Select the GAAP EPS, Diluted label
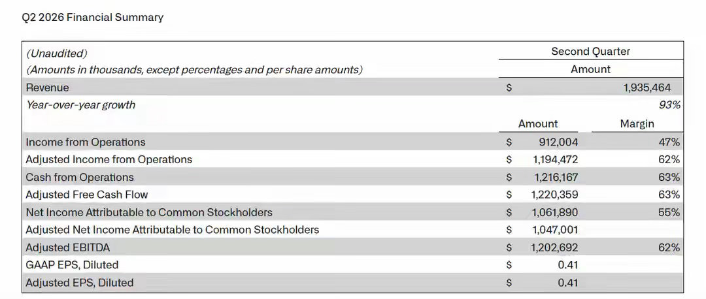706x299 pixels. coord(72,265)
